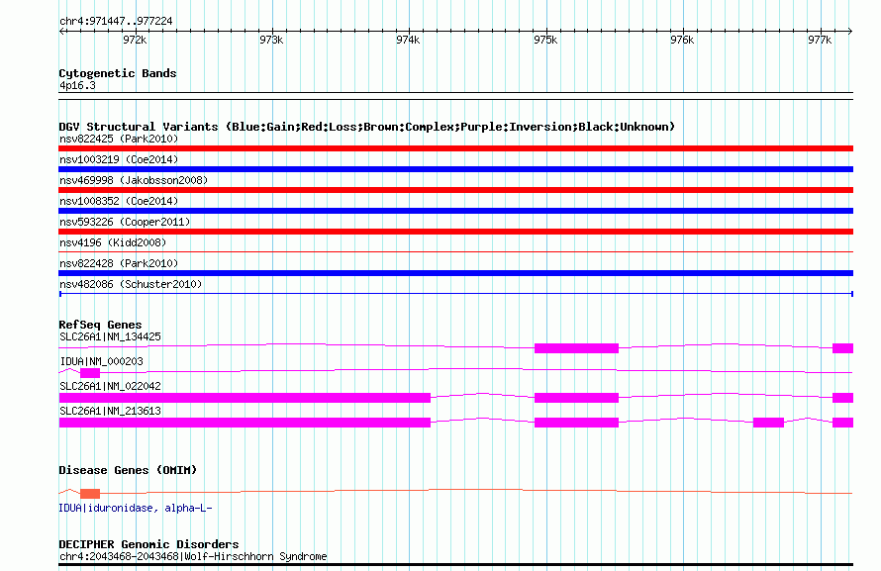Click the thin red line for nsv4196

tap(455, 251)
